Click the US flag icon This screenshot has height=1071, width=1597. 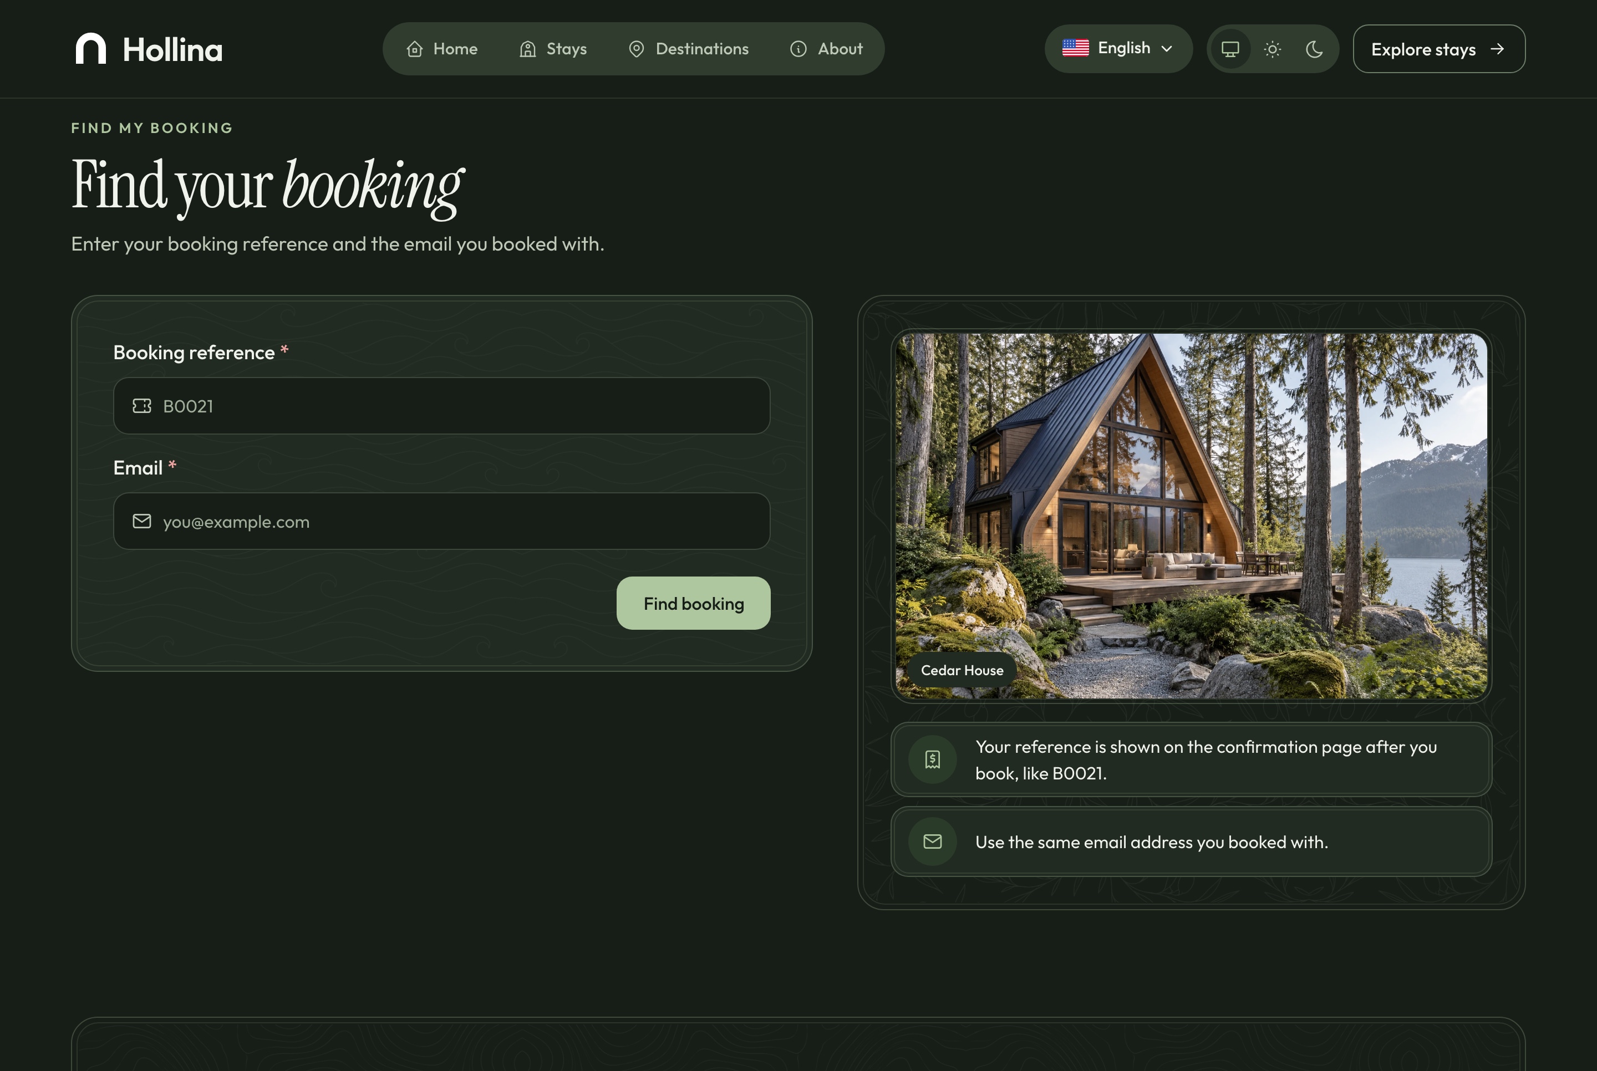[x=1075, y=48]
